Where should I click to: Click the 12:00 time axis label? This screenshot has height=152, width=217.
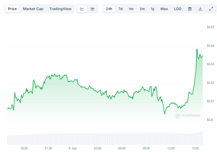click(171, 148)
